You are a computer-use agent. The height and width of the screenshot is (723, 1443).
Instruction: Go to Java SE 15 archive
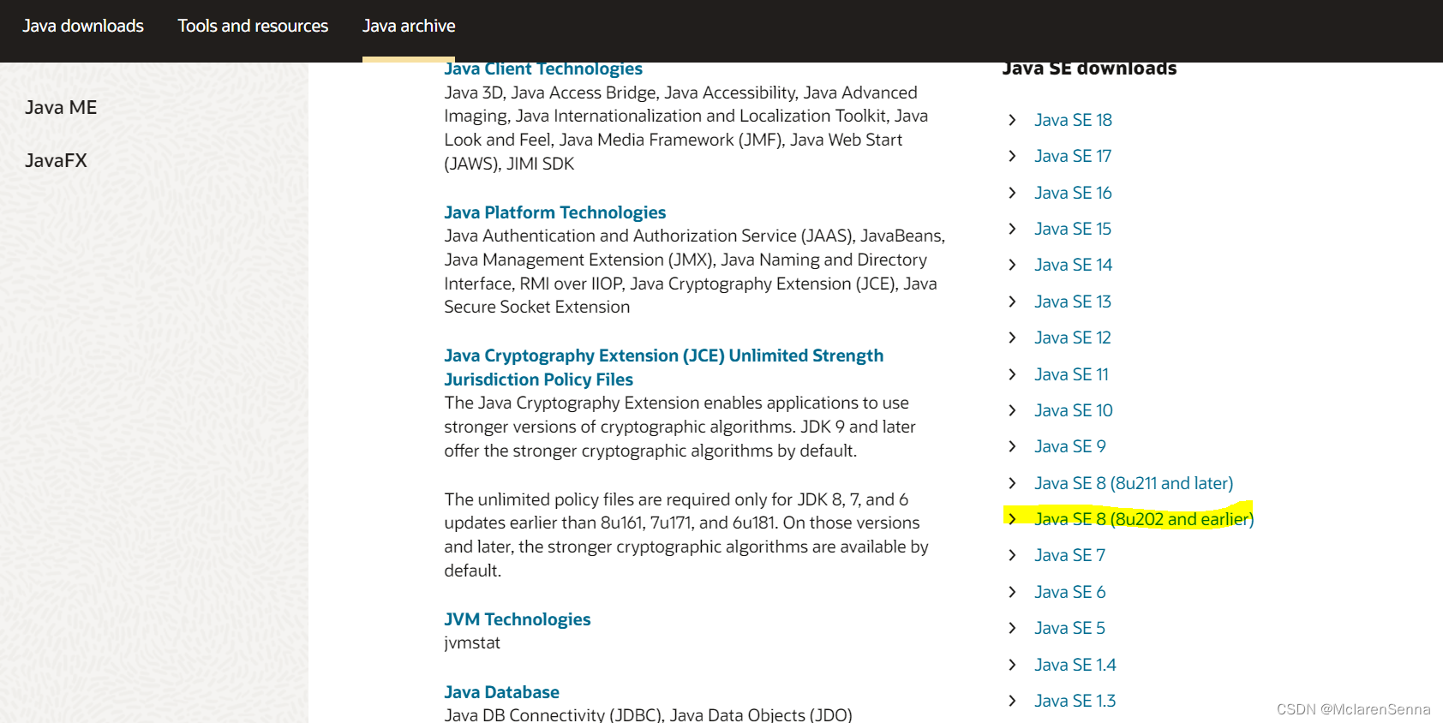[x=1073, y=229]
